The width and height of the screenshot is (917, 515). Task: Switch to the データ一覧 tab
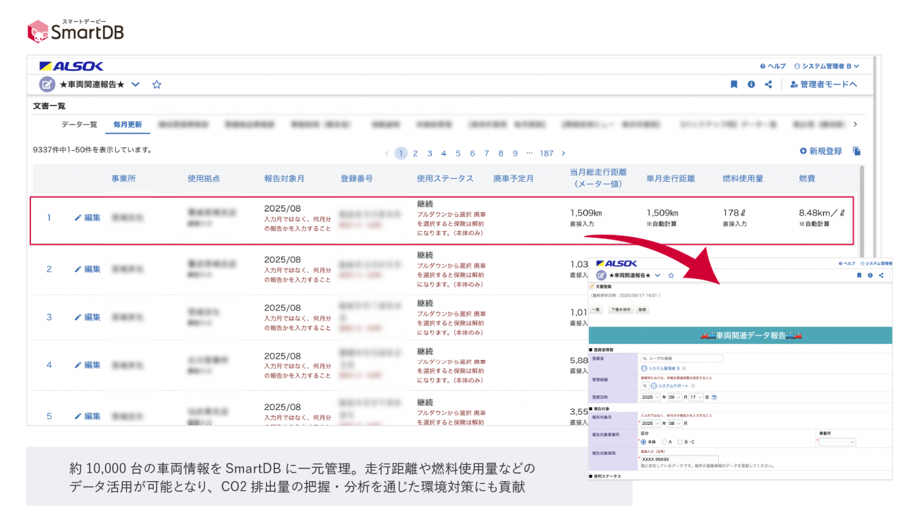[x=79, y=125]
